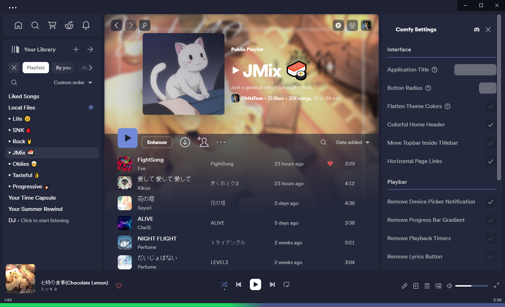Mute the volume speaker icon
This screenshot has width=505, height=307.
[x=449, y=286]
